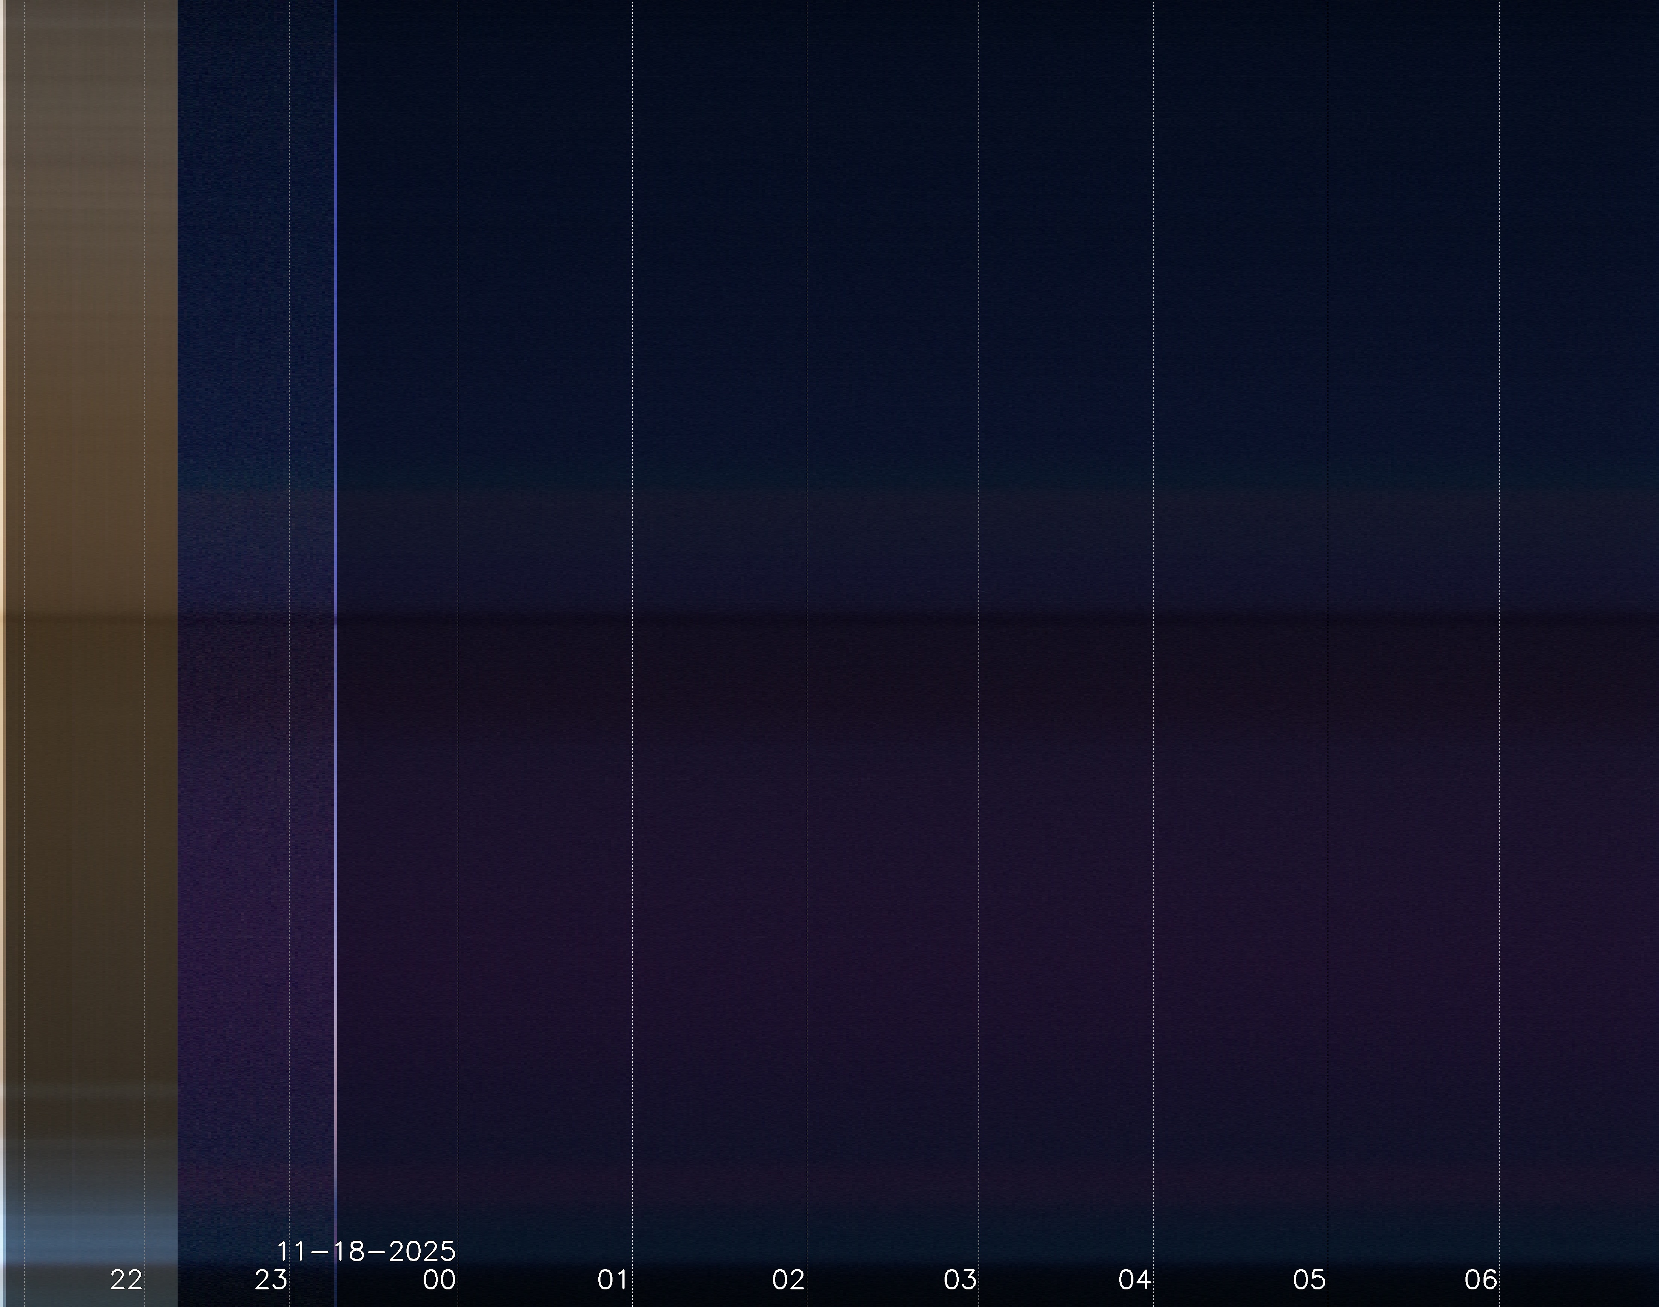The image size is (1659, 1307).
Task: Select the 02 hour label
Action: click(x=788, y=1279)
